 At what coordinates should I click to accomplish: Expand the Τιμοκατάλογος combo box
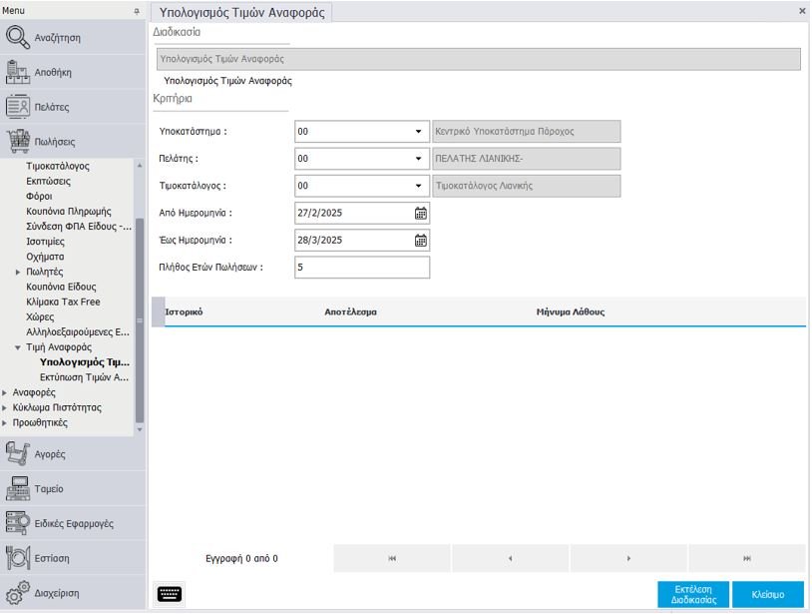pos(418,186)
